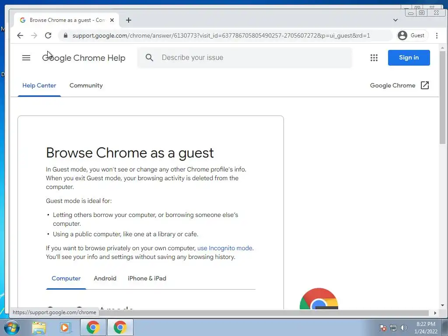The image size is (448, 336).
Task: Open the Action Center flag icon
Action: [x=383, y=328]
